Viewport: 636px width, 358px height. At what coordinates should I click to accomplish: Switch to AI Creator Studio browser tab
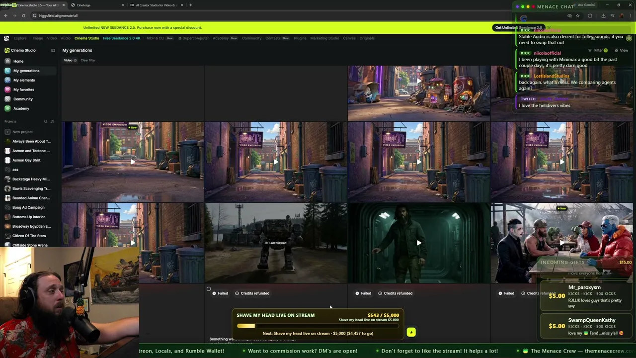157,5
